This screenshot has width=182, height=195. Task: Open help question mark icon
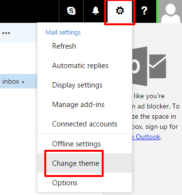(x=144, y=11)
